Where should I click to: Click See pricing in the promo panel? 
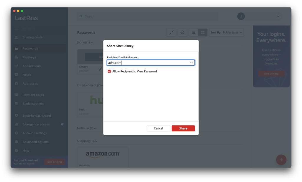[x=271, y=74]
